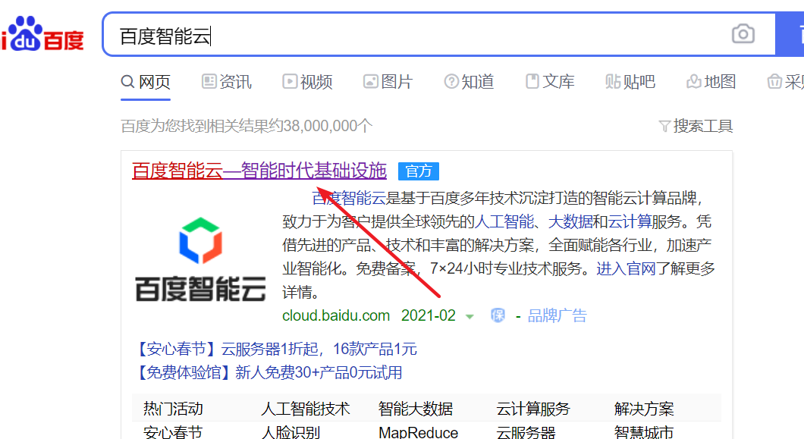This screenshot has height=439, width=804.
Task: Open 搜索工具 filter
Action: [696, 126]
